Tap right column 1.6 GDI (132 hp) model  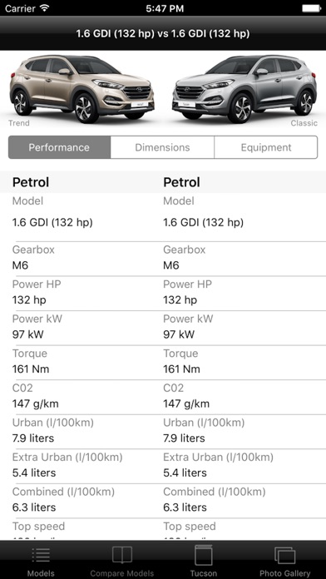coord(204,223)
